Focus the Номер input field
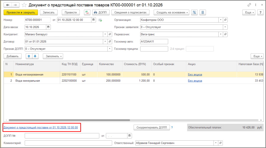This screenshot has width=266, height=148. click(x=38, y=20)
